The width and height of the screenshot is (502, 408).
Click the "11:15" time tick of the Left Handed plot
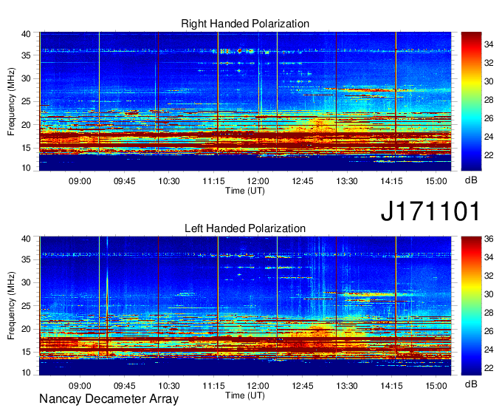point(213,386)
